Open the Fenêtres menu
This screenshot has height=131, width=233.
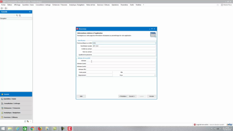point(138,5)
